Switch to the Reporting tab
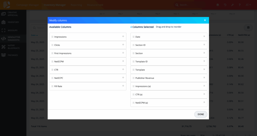The image size is (257, 136). coord(77,5)
